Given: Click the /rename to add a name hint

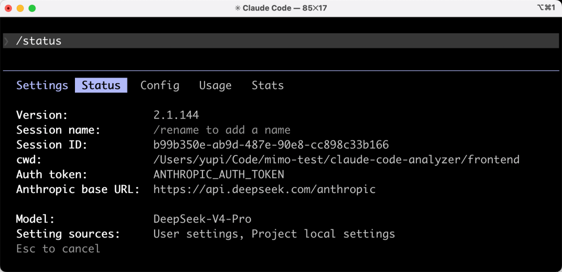Looking at the screenshot, I should pos(222,129).
